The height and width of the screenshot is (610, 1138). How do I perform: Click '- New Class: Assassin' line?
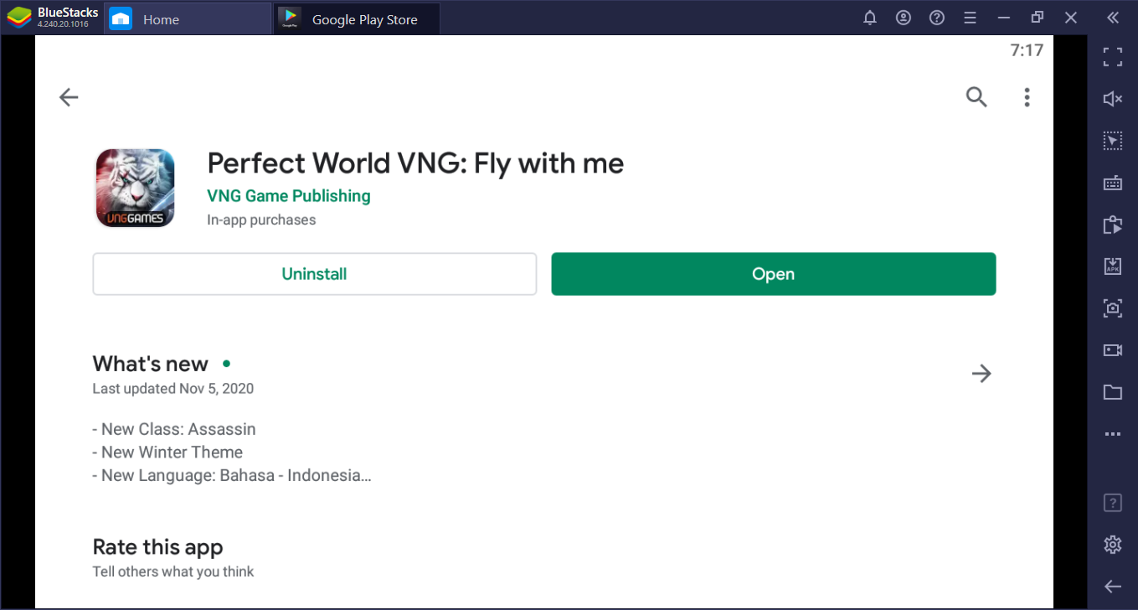[x=174, y=429]
